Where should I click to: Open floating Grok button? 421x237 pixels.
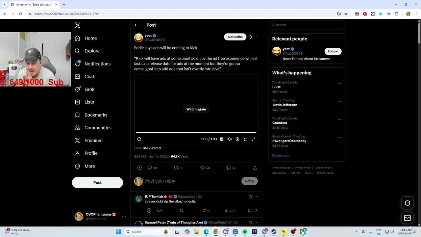coord(407,203)
